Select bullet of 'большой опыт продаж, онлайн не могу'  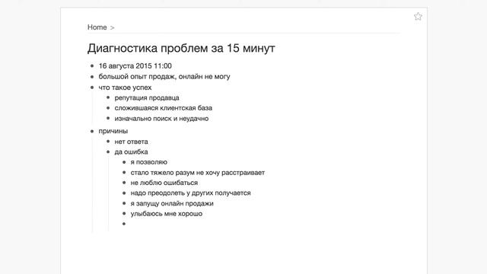pyautogui.click(x=92, y=76)
